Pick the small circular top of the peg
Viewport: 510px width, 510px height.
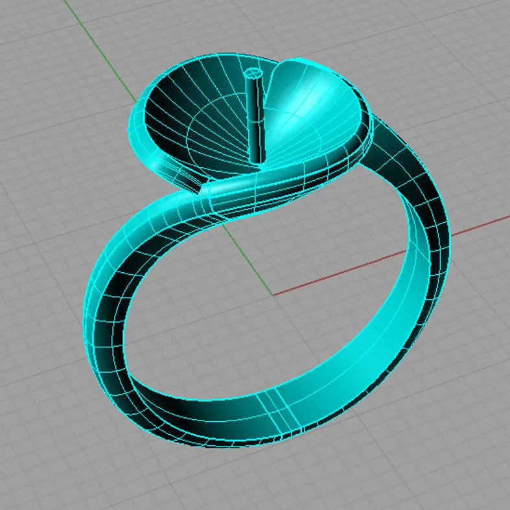point(253,73)
